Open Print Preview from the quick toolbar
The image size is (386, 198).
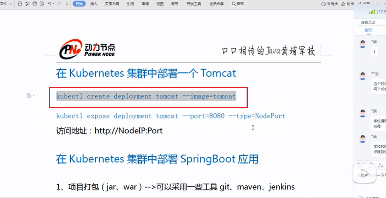(42, 4)
